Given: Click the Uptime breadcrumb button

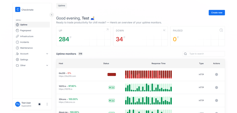Looking at the screenshot, I should tap(62, 6).
